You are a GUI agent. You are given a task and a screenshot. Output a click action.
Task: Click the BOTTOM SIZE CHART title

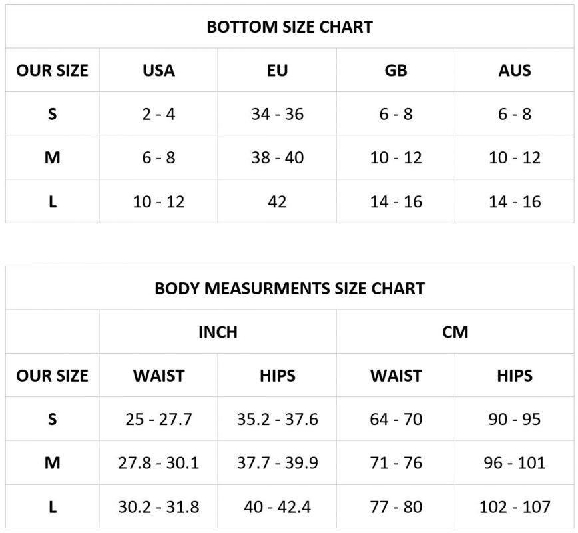[x=289, y=27]
